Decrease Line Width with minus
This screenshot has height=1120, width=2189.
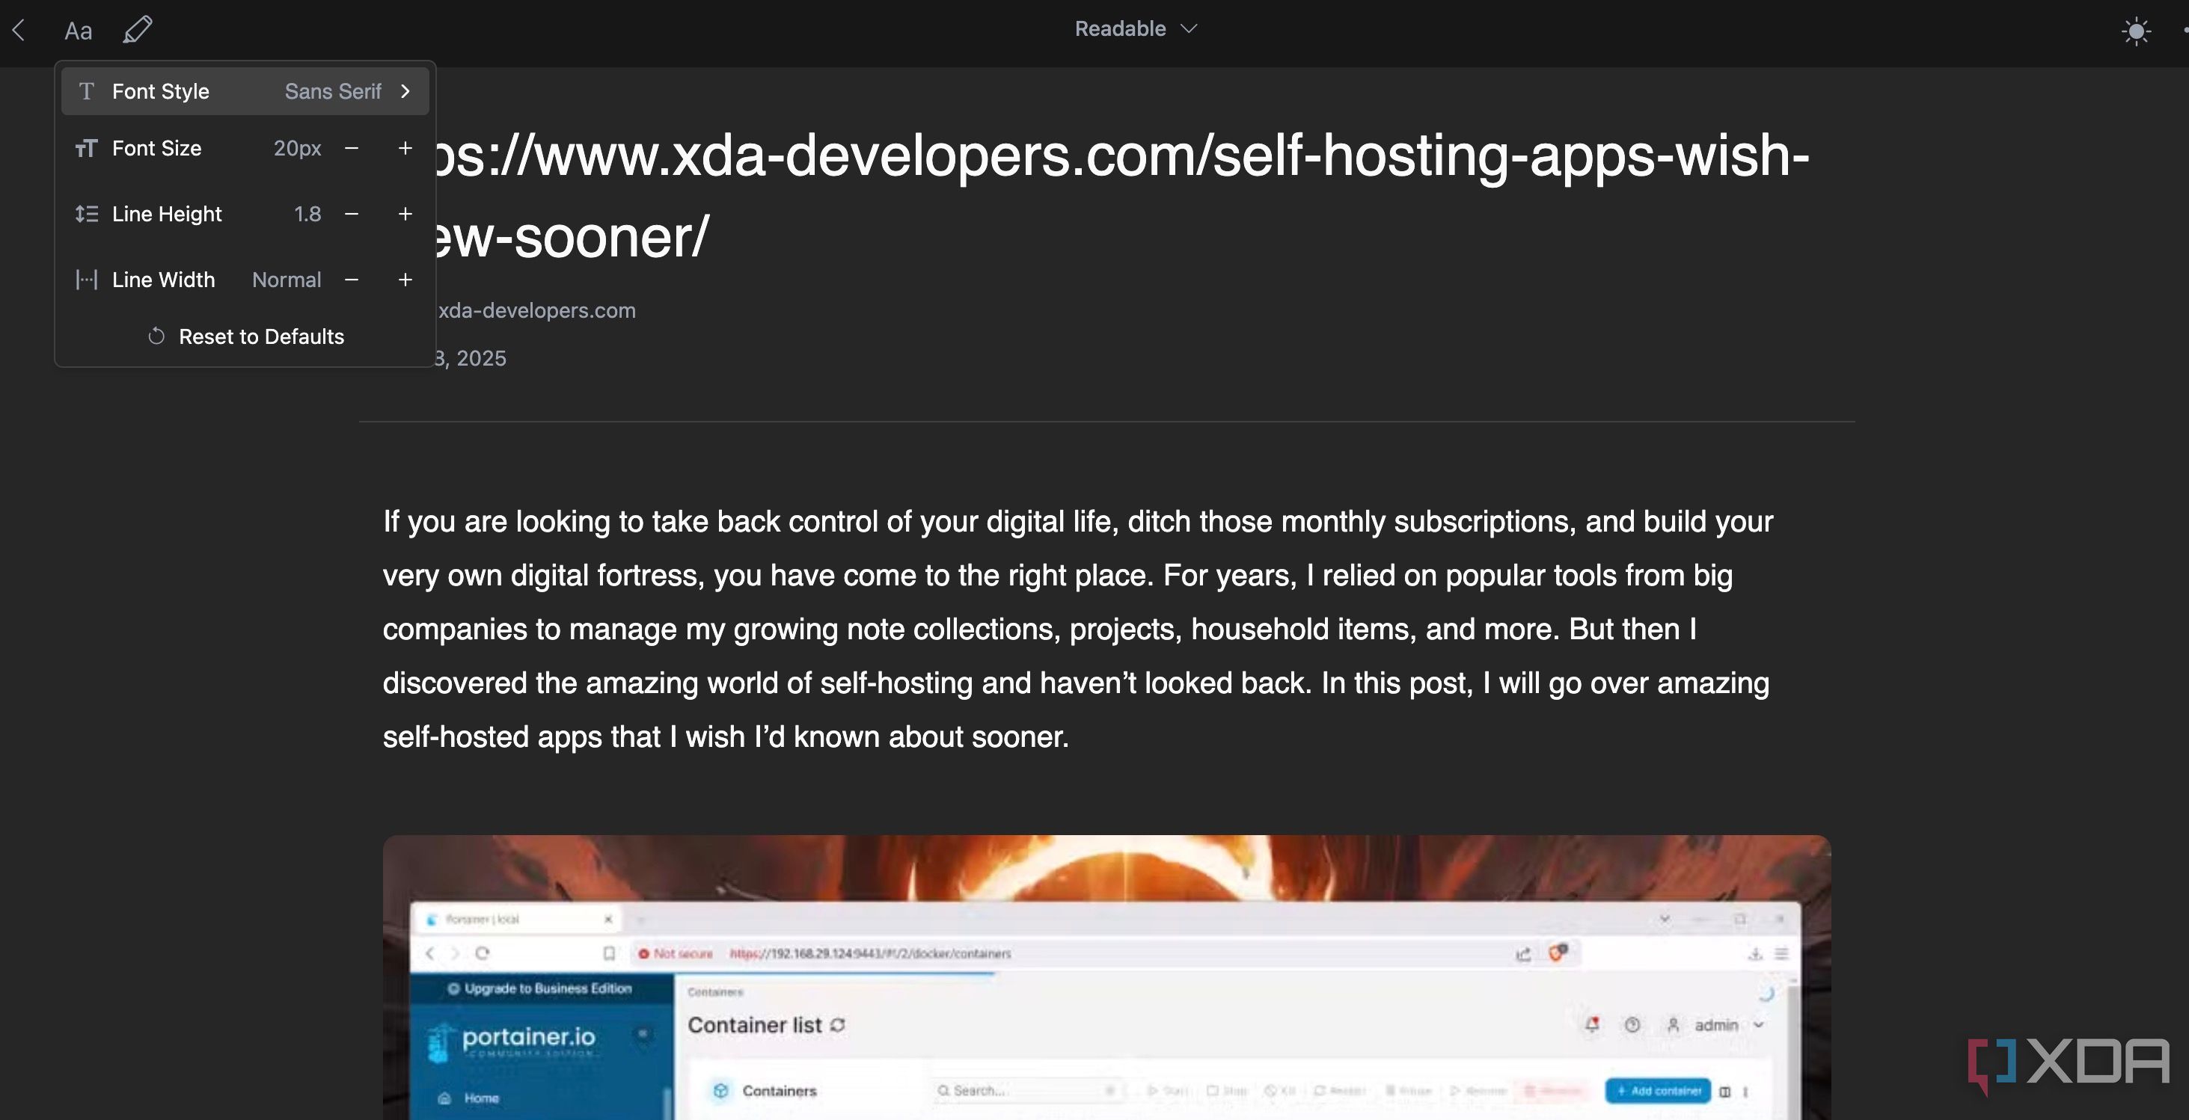tap(351, 280)
